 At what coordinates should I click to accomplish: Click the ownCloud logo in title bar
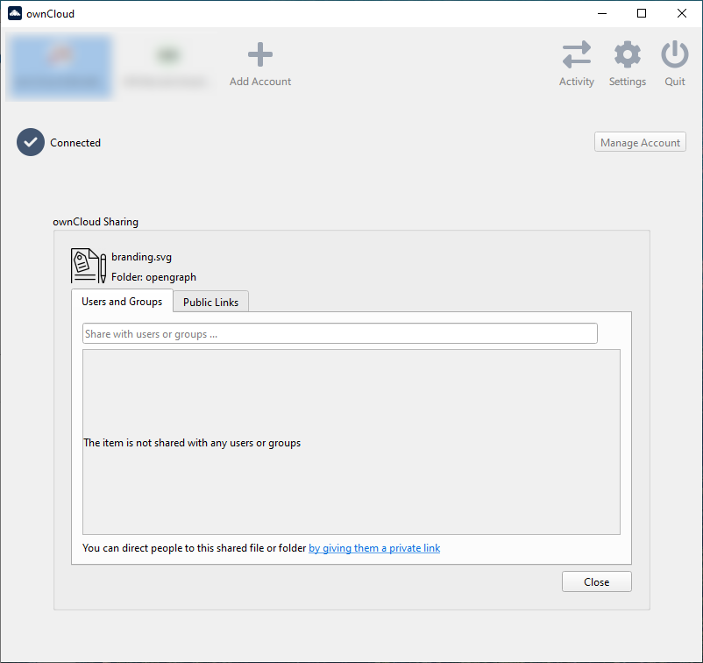pyautogui.click(x=14, y=13)
